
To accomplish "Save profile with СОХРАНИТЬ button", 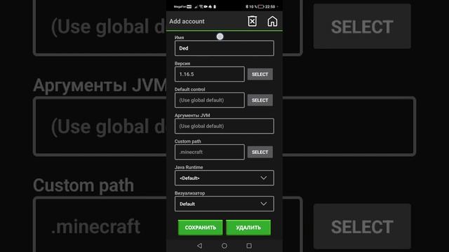I will pos(200,227).
